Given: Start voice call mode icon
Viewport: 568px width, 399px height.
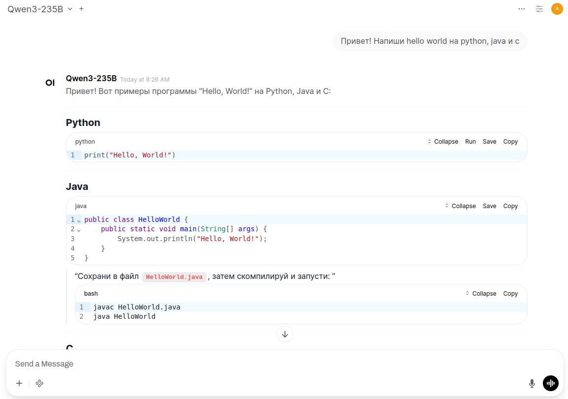Looking at the screenshot, I should tap(550, 383).
